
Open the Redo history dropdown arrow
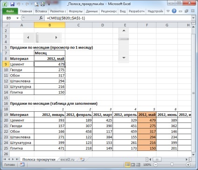[x=31, y=4]
